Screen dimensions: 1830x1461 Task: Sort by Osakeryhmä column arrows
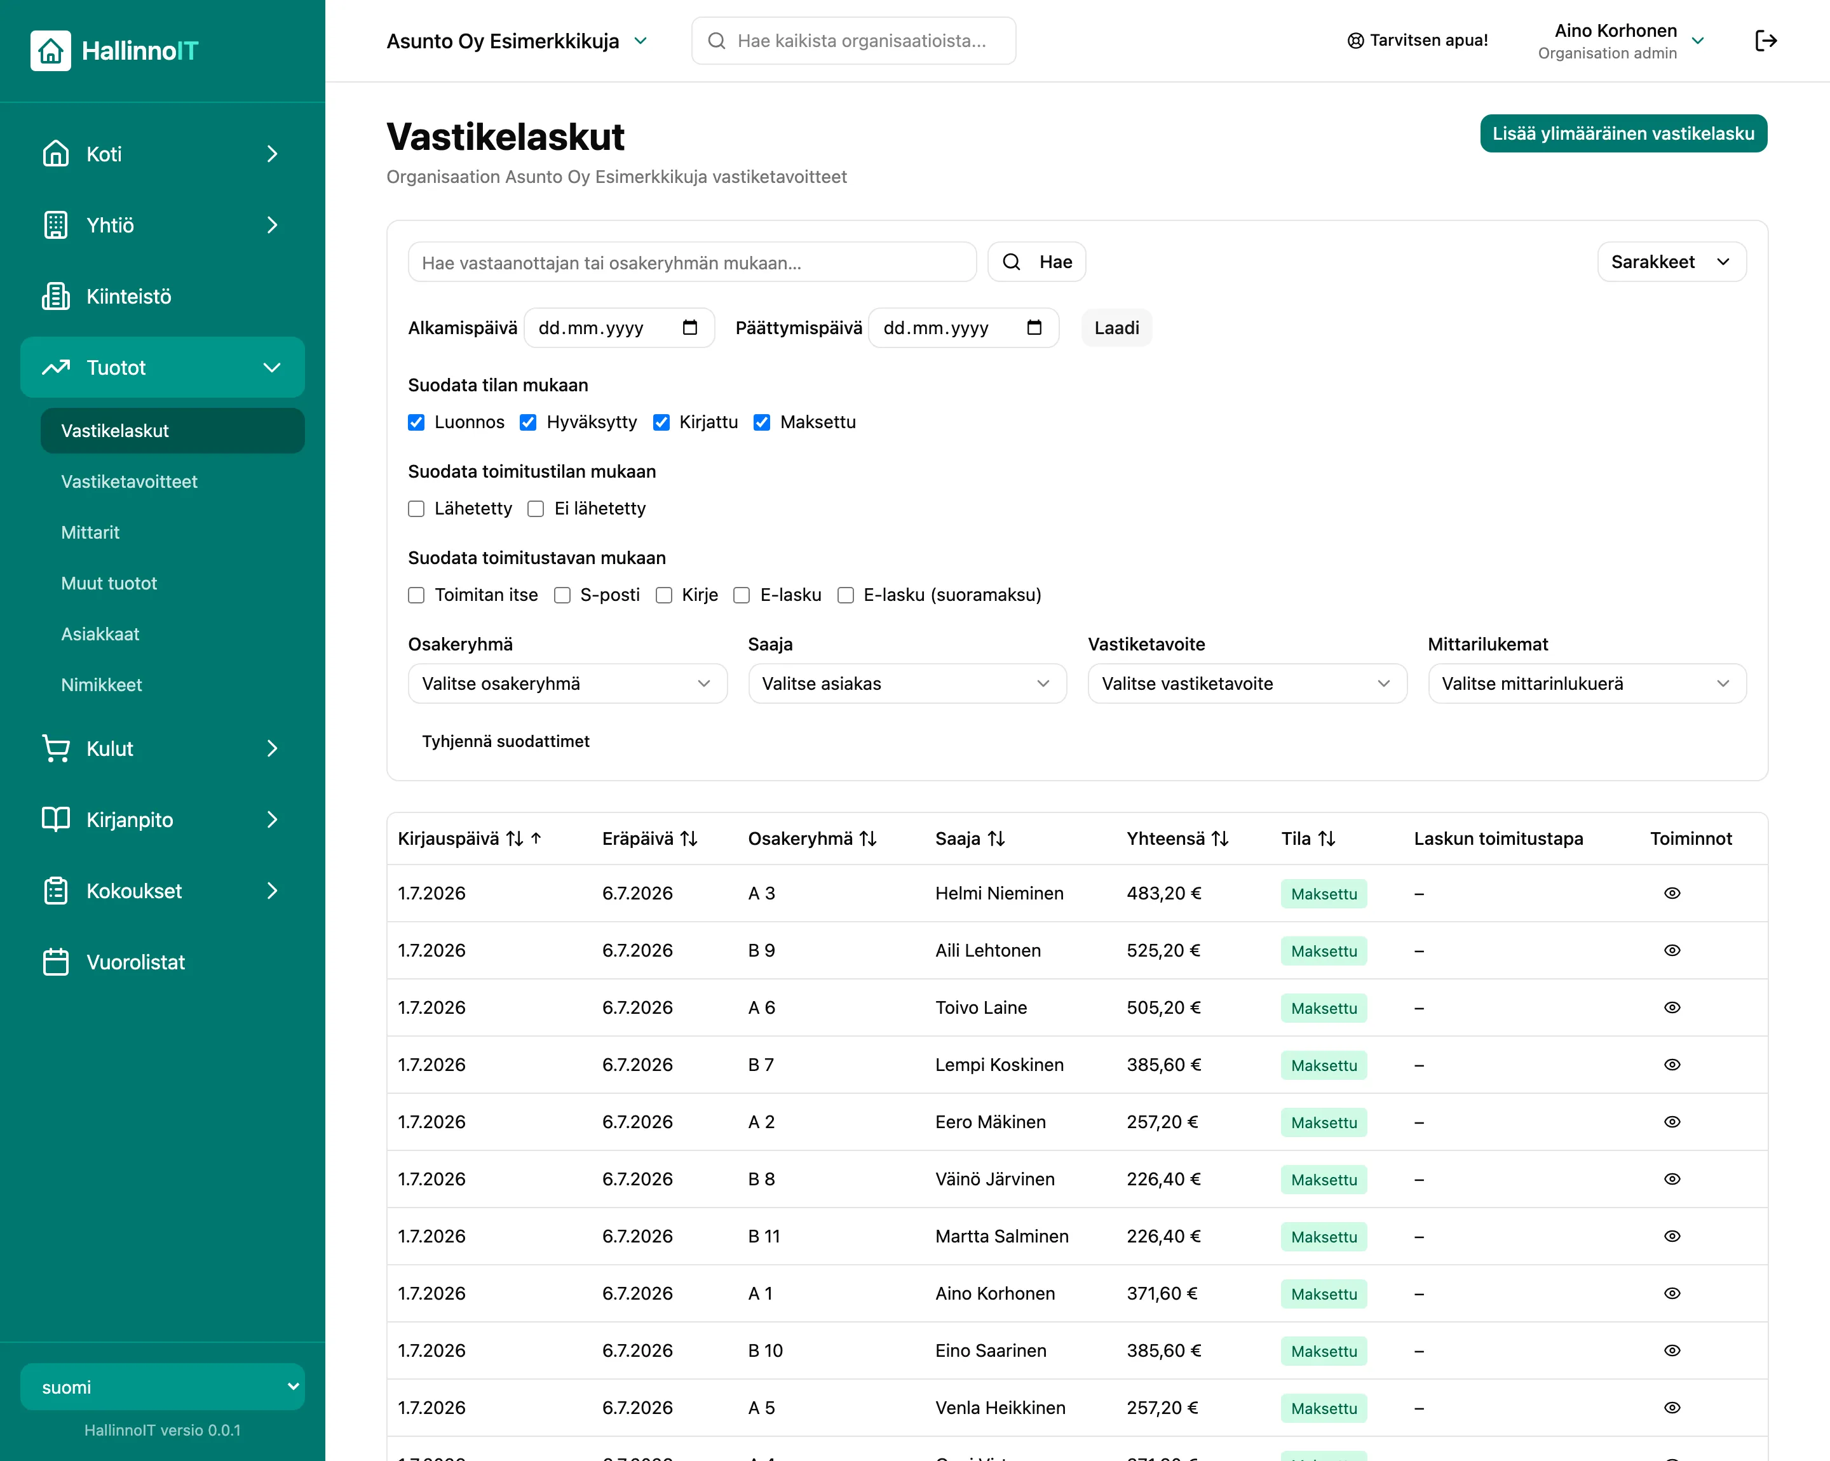[x=867, y=839]
